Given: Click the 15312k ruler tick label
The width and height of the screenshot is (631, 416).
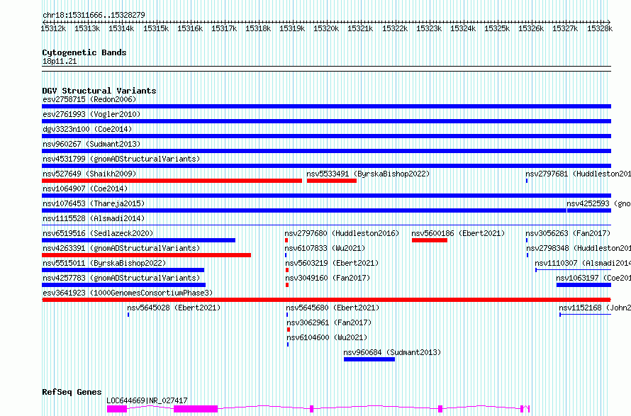Looking at the screenshot, I should click(53, 28).
